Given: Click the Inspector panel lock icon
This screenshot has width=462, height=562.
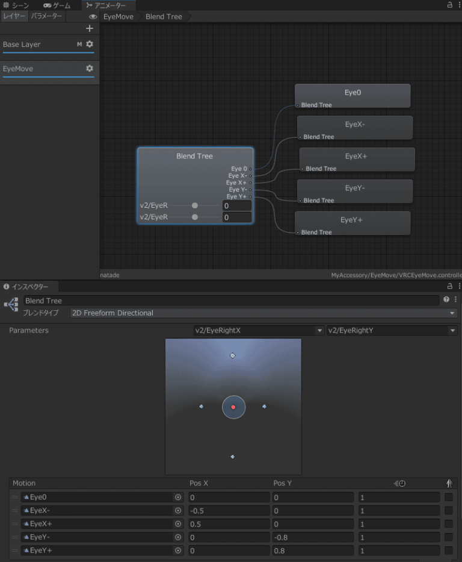Looking at the screenshot, I should (449, 286).
